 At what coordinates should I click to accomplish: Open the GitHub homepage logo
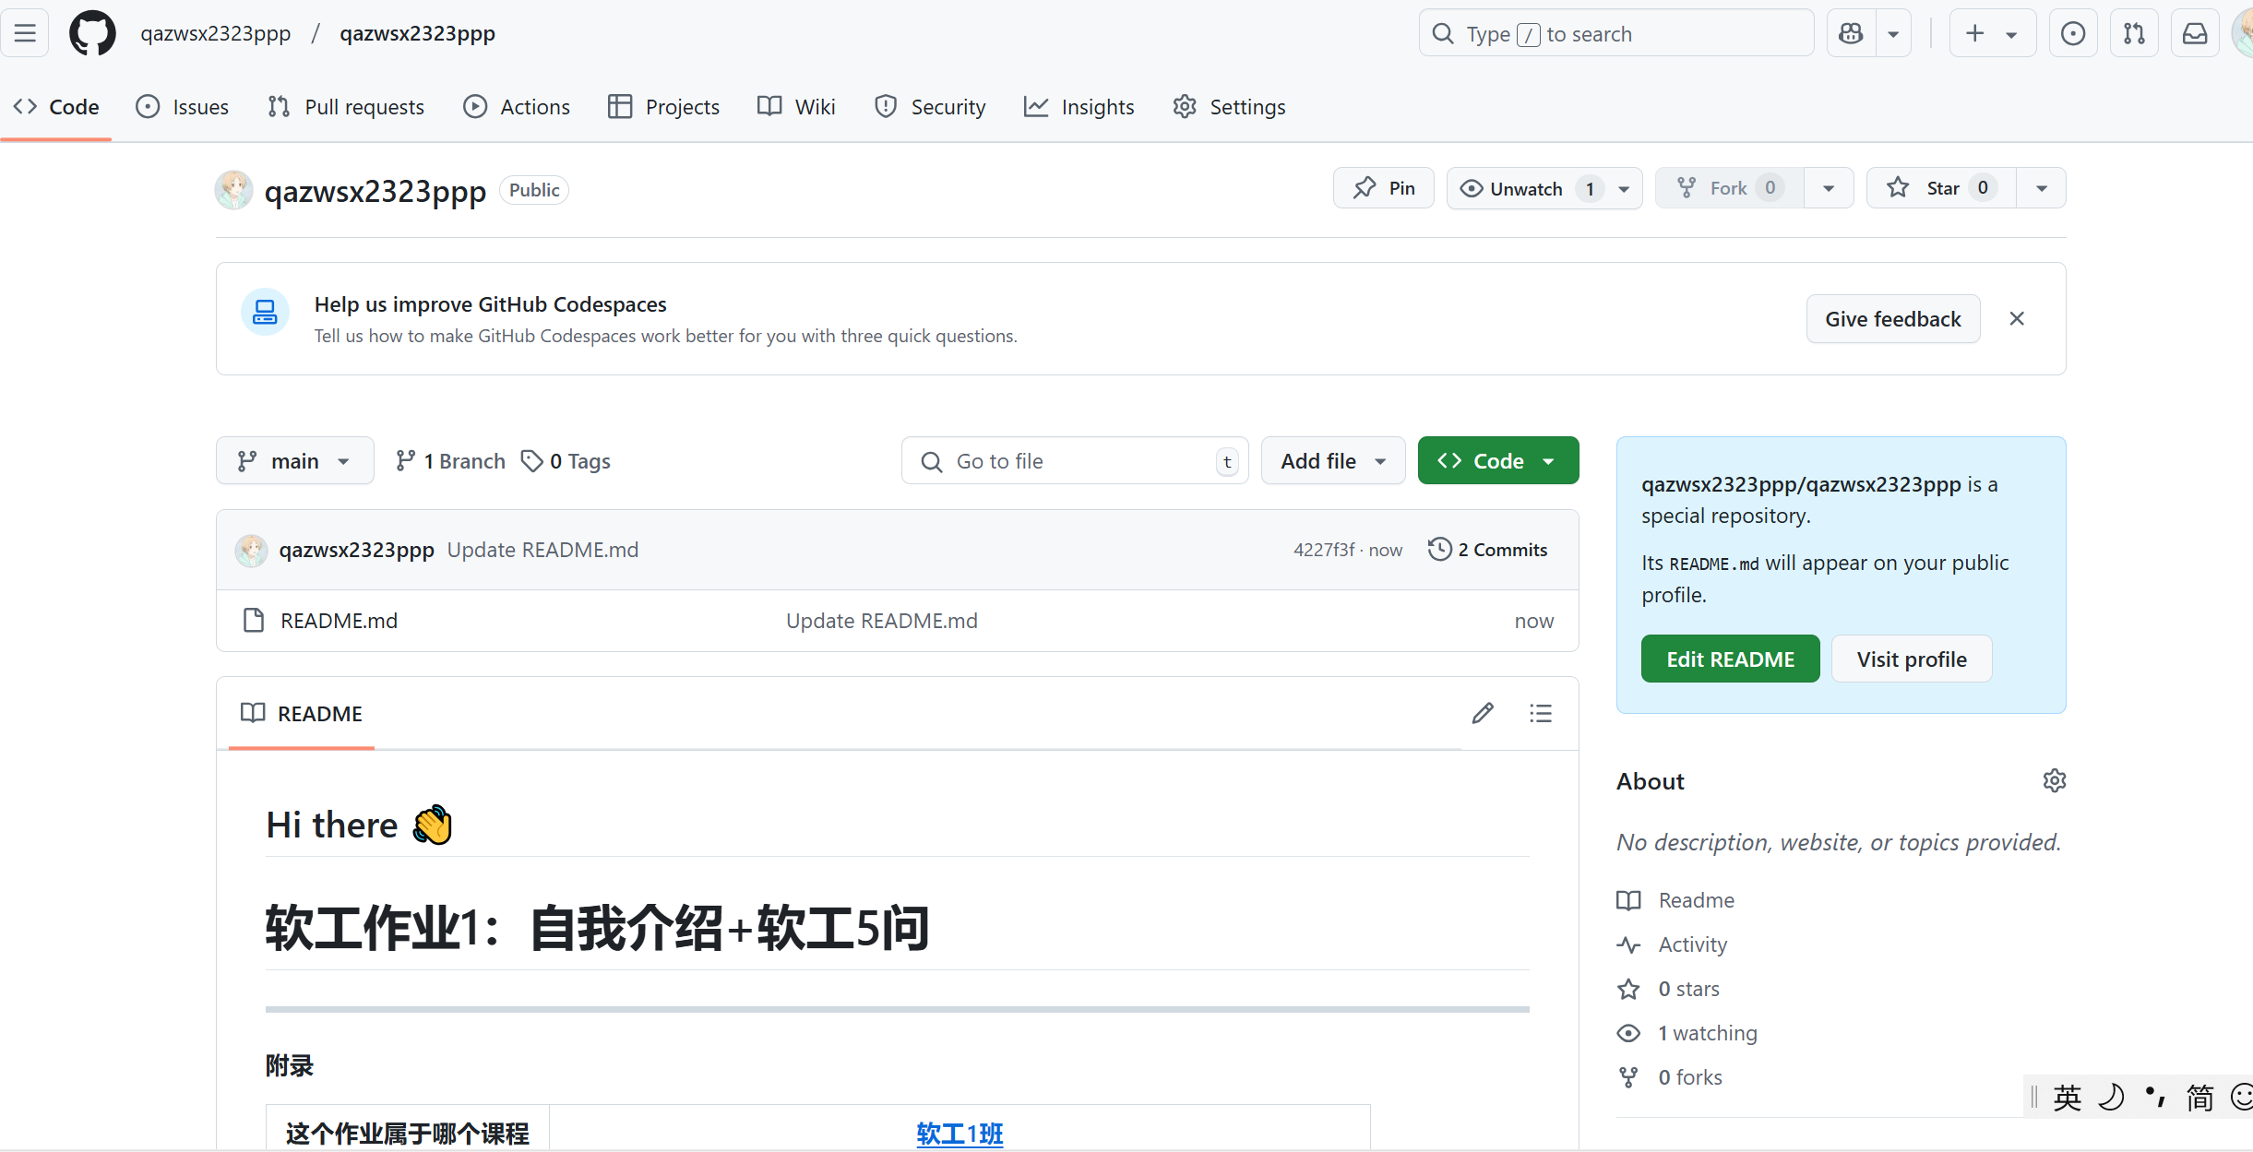pyautogui.click(x=92, y=34)
